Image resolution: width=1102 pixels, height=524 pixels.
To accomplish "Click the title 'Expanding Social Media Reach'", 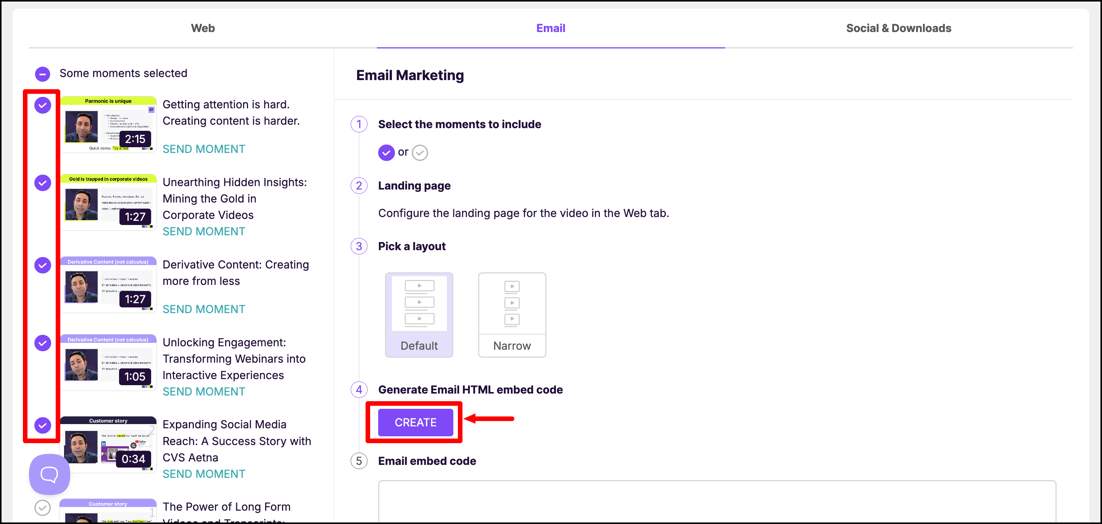I will pyautogui.click(x=237, y=441).
